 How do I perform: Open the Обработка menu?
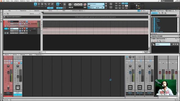pos(22,1)
